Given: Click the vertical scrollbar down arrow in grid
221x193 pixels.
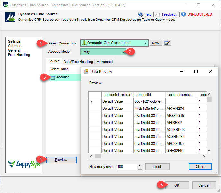Looking at the screenshot, I should [x=209, y=150].
